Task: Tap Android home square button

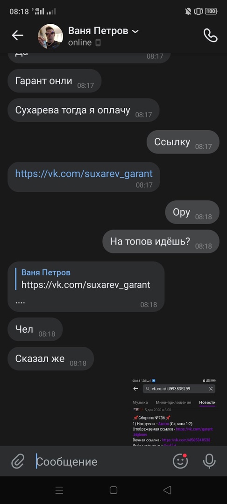Action: (x=113, y=490)
